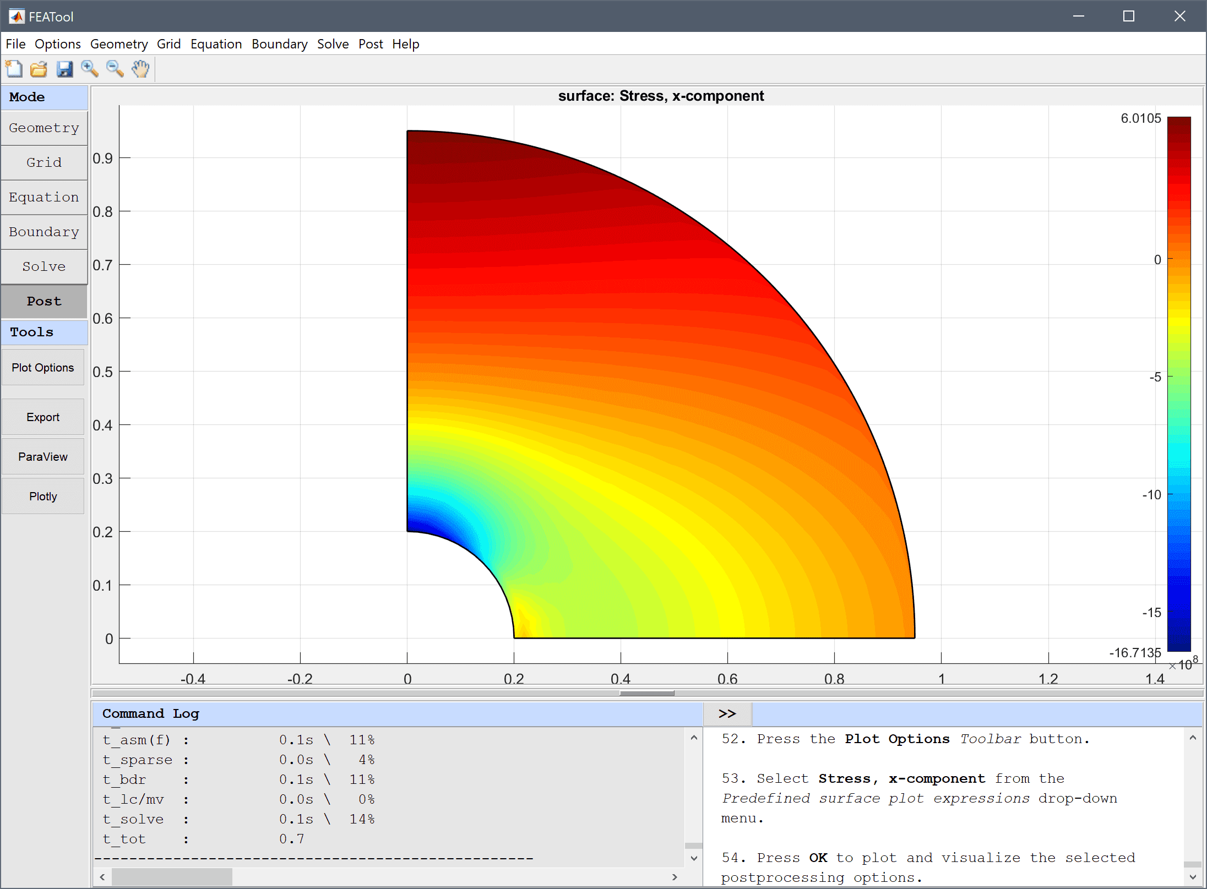Click the Command Log scroll down arrow
Viewport: 1207px width, 889px height.
(x=694, y=858)
